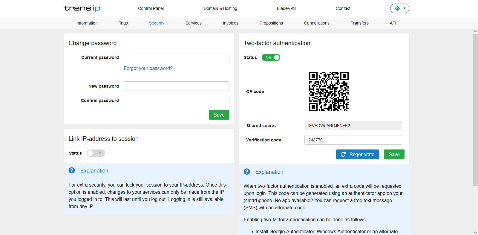Open Domain & Hosting menu
Viewport: 478px width, 235px height.
220,8
